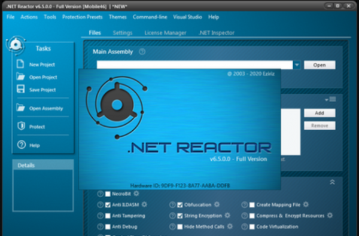Open the Tools menu
Viewport: 359px width, 236px height.
50,17
